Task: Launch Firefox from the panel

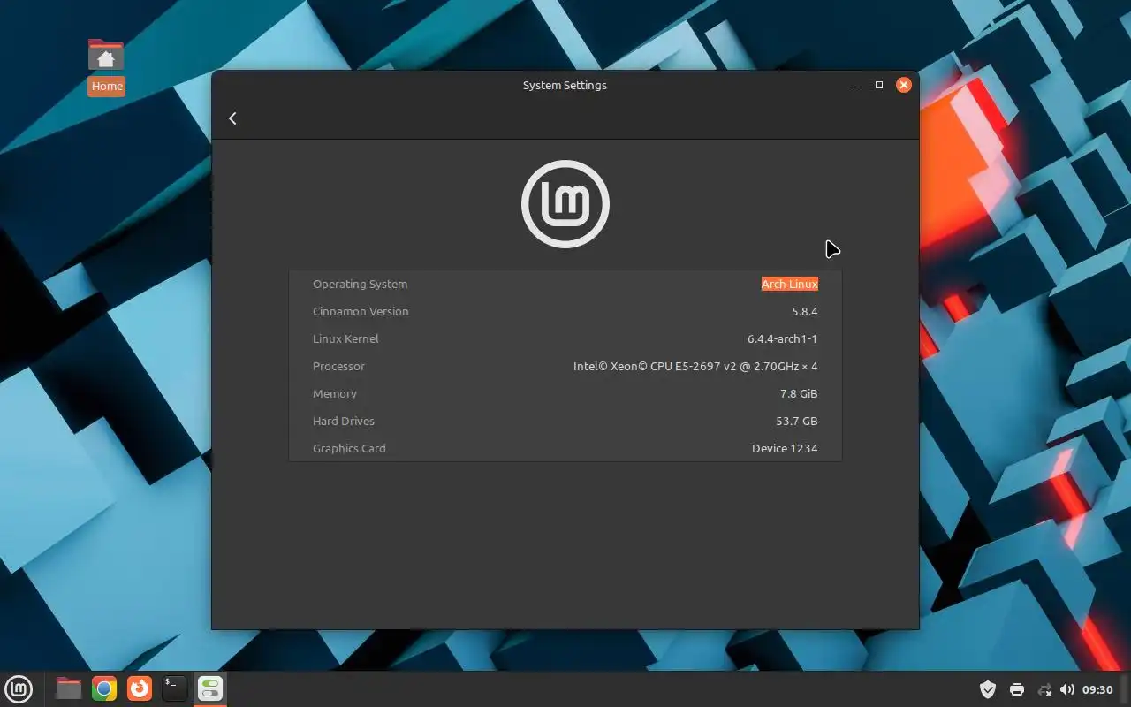Action: click(x=140, y=688)
